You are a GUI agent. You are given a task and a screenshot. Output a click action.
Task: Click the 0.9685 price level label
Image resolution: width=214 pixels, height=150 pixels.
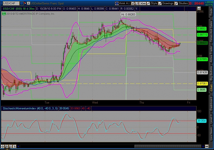pyautogui.click(x=202, y=90)
